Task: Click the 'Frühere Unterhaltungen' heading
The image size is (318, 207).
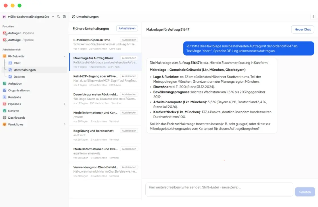Action: 91,29
